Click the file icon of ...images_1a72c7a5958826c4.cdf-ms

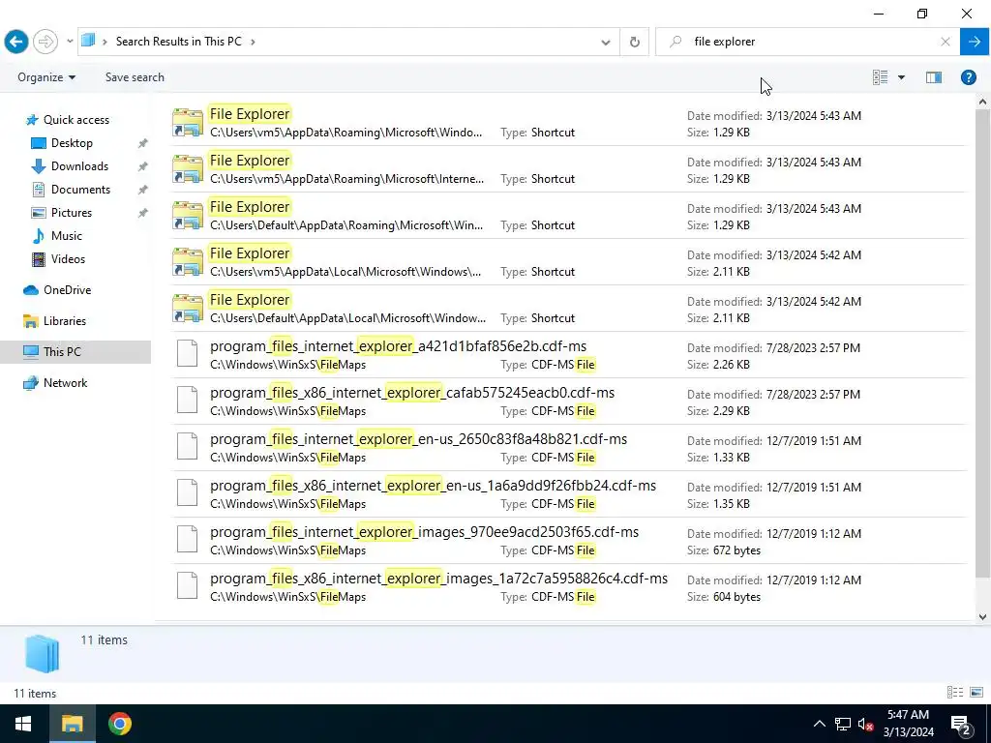187,585
